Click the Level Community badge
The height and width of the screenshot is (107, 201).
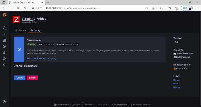(x=46, y=45)
